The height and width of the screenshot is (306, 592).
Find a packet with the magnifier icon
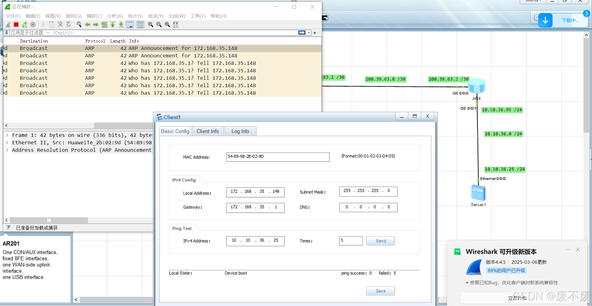click(x=79, y=25)
